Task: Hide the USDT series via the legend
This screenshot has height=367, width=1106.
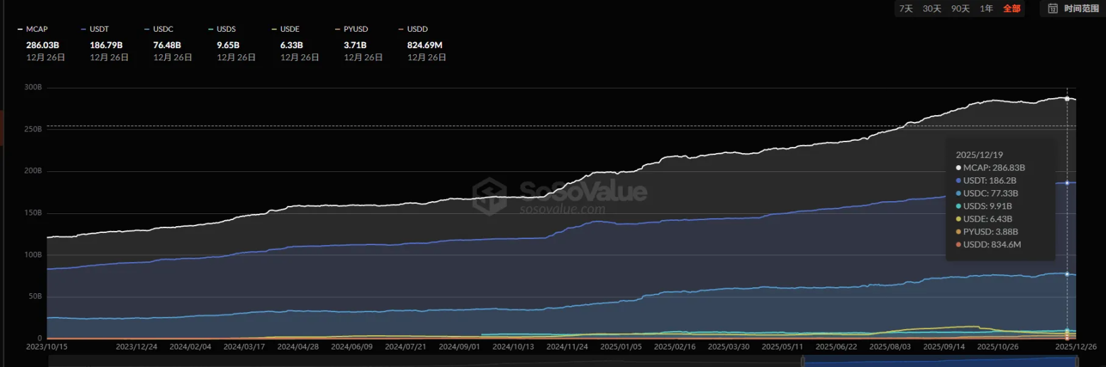Action: [95, 29]
